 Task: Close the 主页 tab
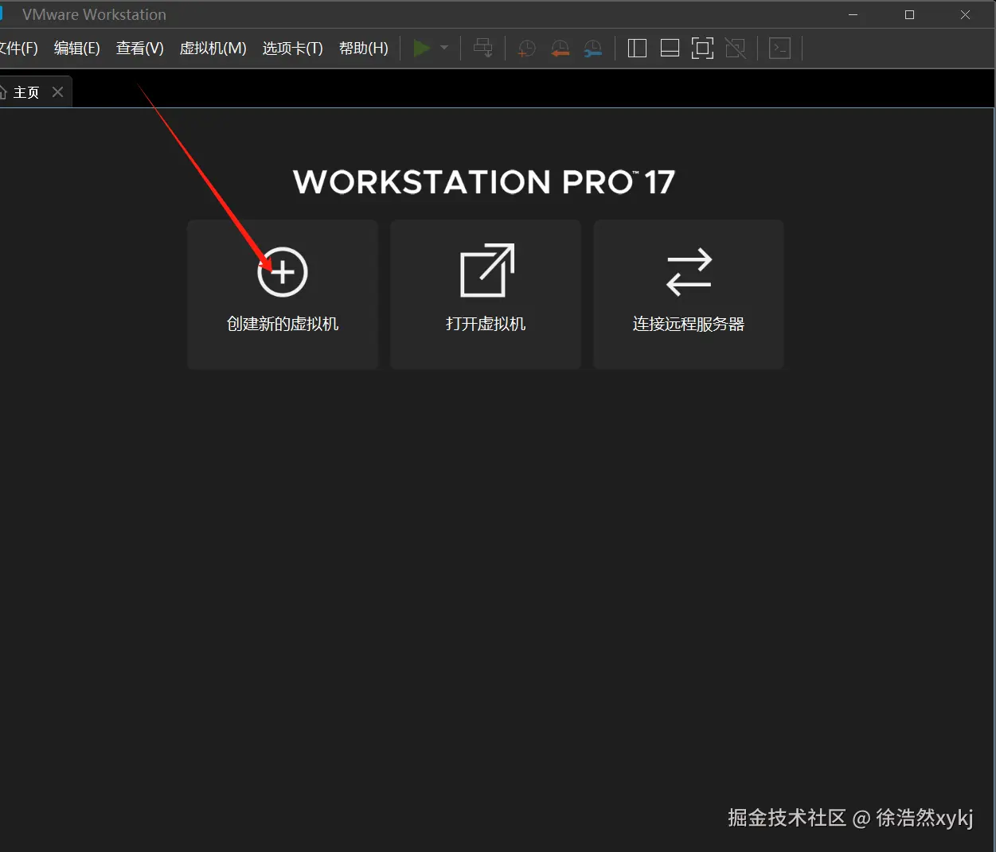57,92
